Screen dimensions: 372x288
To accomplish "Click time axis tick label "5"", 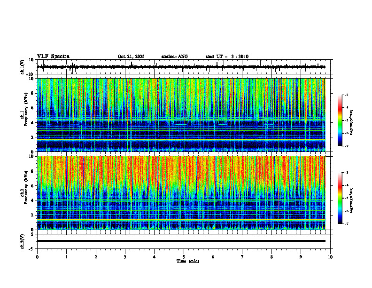I will coord(184,257).
